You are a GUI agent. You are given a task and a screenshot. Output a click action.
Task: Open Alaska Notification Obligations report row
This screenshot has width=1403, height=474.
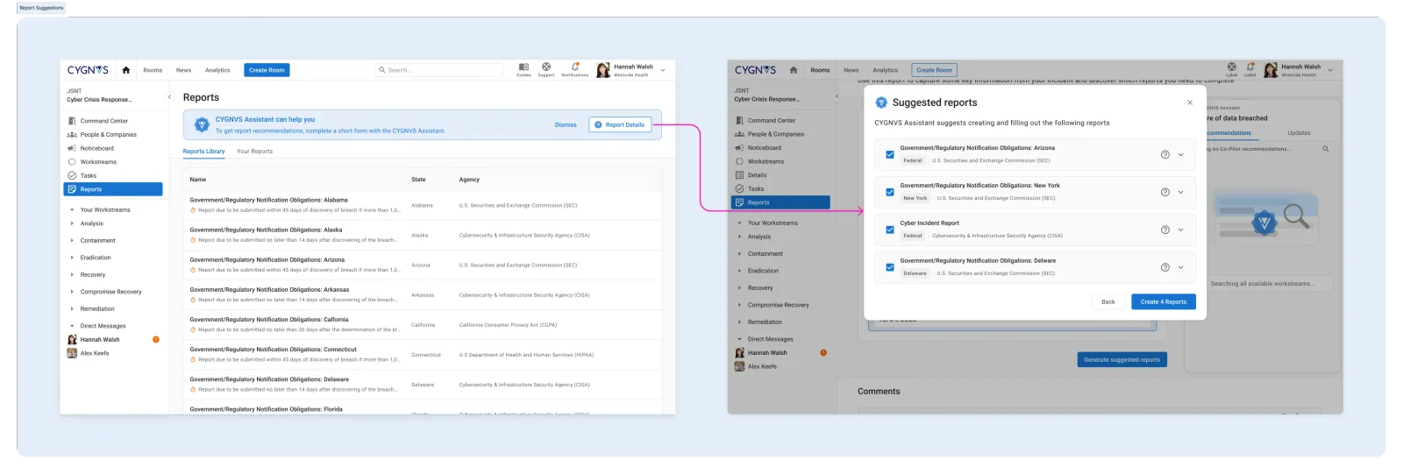pyautogui.click(x=422, y=235)
